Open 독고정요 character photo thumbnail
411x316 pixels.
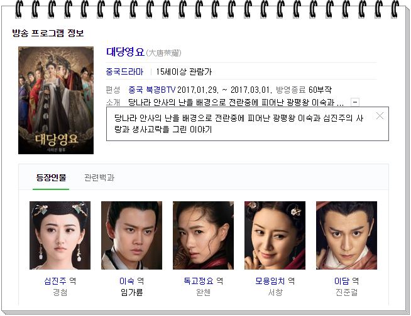[203, 235]
